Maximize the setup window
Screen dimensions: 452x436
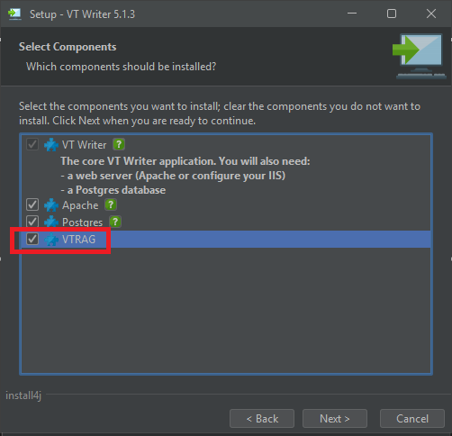[392, 14]
